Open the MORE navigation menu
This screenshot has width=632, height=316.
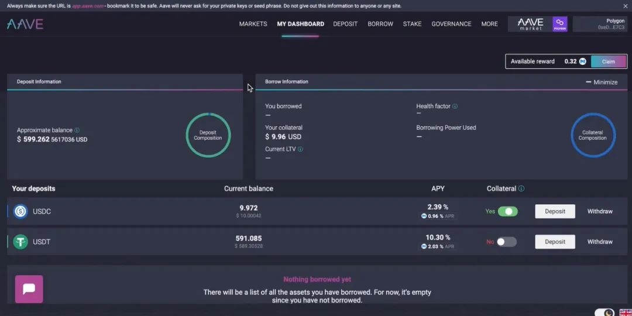489,24
